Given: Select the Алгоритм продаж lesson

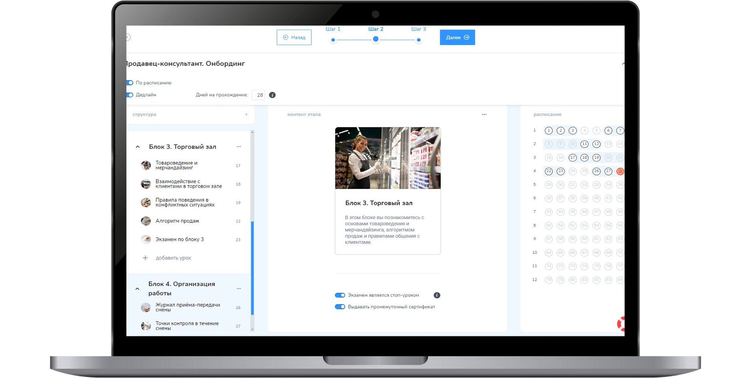Looking at the screenshot, I should click(x=177, y=221).
